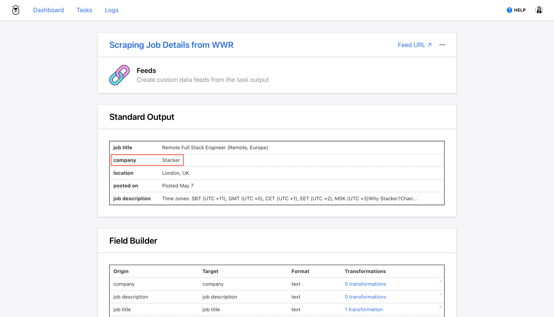Click the profile avatar picture
Screen dimensions: 554x317
(539, 10)
